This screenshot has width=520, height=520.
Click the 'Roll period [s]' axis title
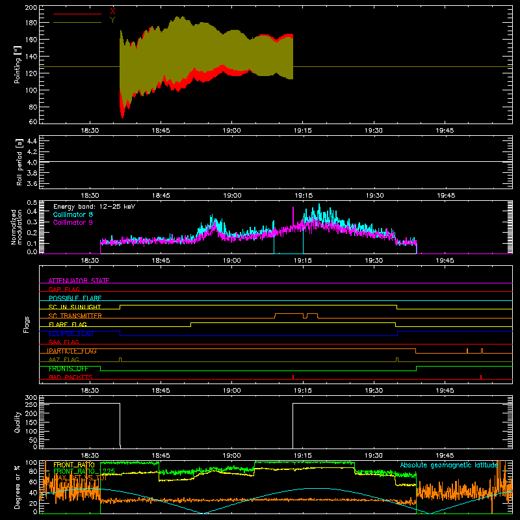[19, 162]
